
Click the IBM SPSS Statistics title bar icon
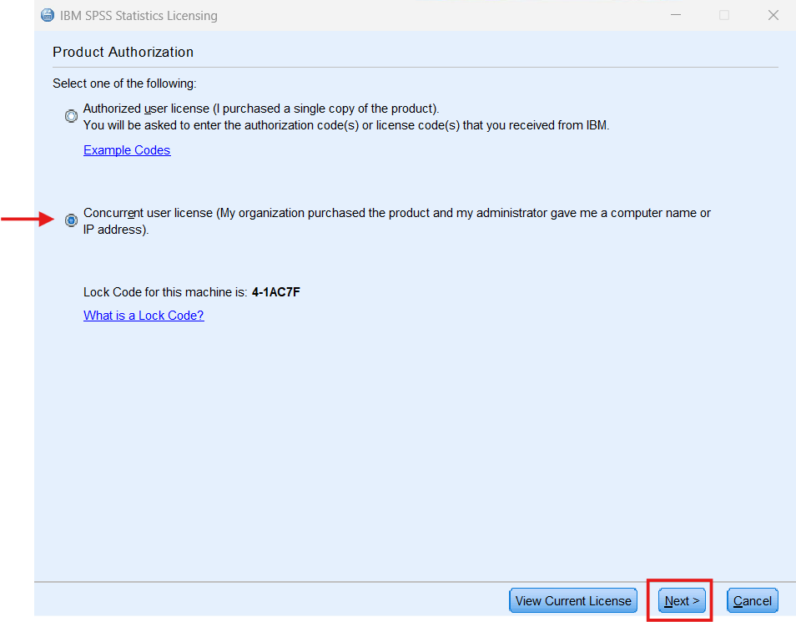click(x=48, y=15)
